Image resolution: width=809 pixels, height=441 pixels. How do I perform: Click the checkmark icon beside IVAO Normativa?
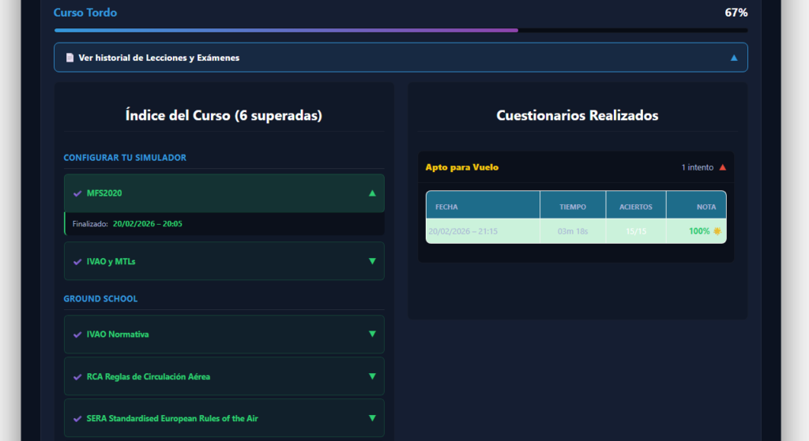coord(77,334)
